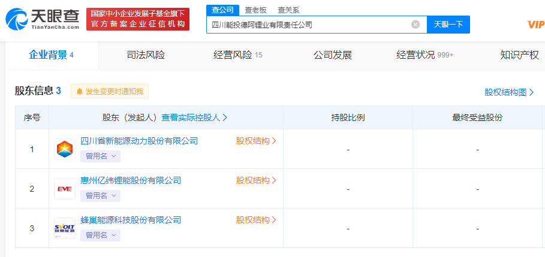The width and height of the screenshot is (545, 257).
Task: Click the TianYanCha logo
Action: pyautogui.click(x=42, y=19)
